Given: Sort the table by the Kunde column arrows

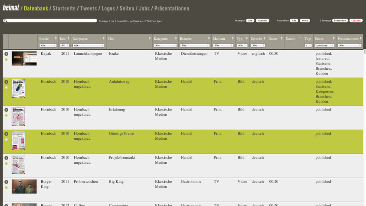Looking at the screenshot, I should click(x=56, y=38).
